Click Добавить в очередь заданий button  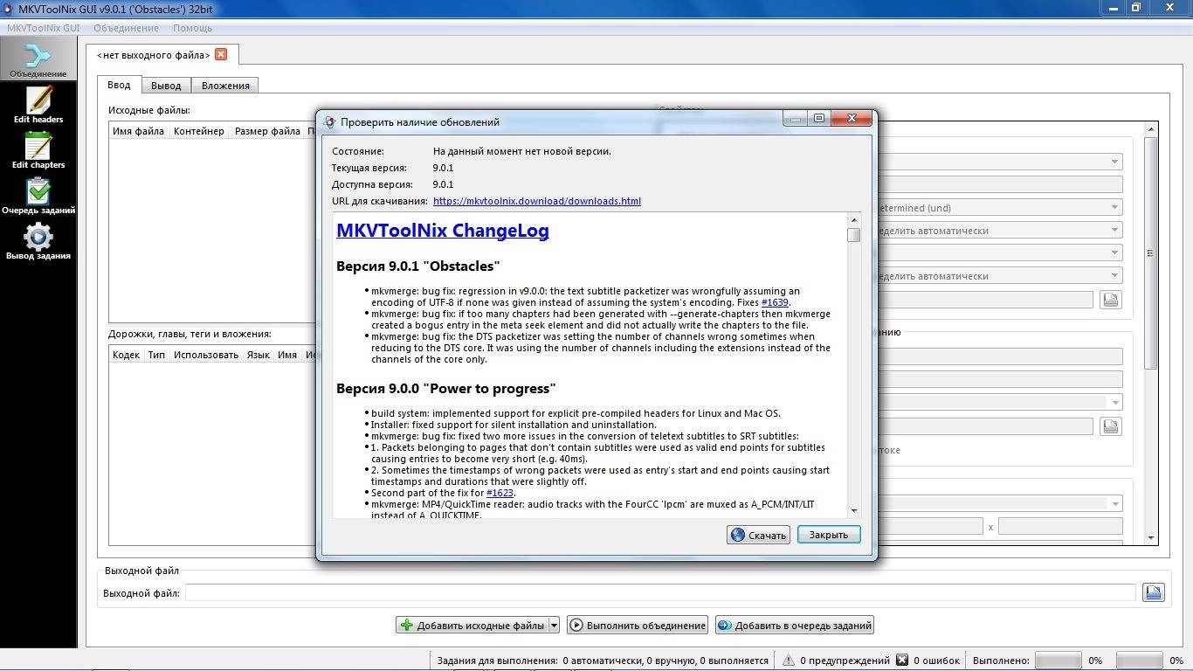794,625
